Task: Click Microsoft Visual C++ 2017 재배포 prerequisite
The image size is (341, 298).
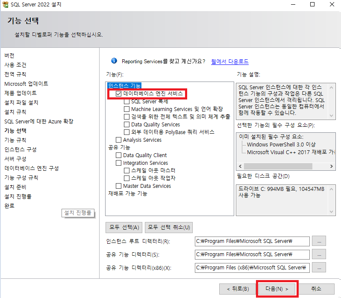Action: click(x=291, y=152)
